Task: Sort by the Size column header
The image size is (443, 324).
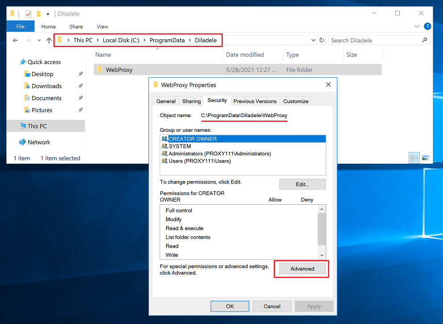Action: pyautogui.click(x=363, y=54)
